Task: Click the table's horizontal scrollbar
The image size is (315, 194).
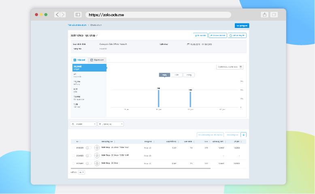Action: point(140,169)
